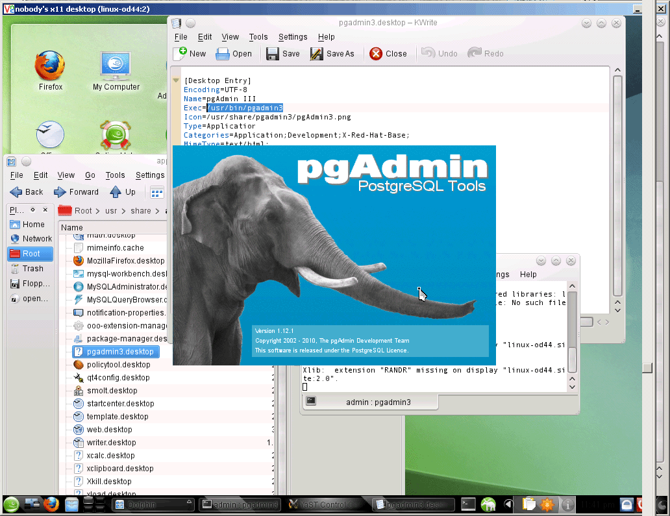Select Trash in Places panel
Viewport: 670px width, 516px height.
(x=30, y=268)
